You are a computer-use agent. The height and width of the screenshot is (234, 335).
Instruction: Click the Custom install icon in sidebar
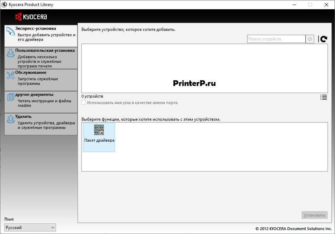[x=10, y=53]
